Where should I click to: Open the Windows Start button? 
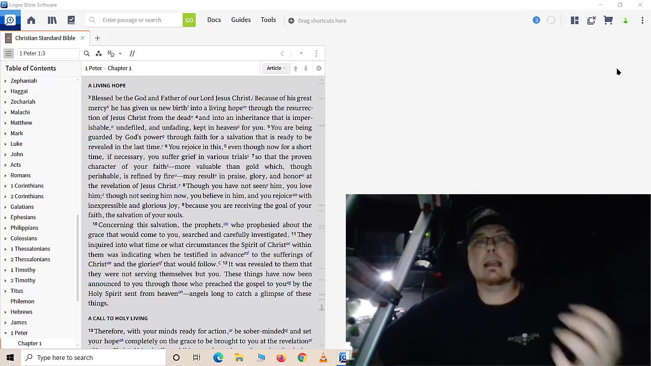[x=10, y=358]
